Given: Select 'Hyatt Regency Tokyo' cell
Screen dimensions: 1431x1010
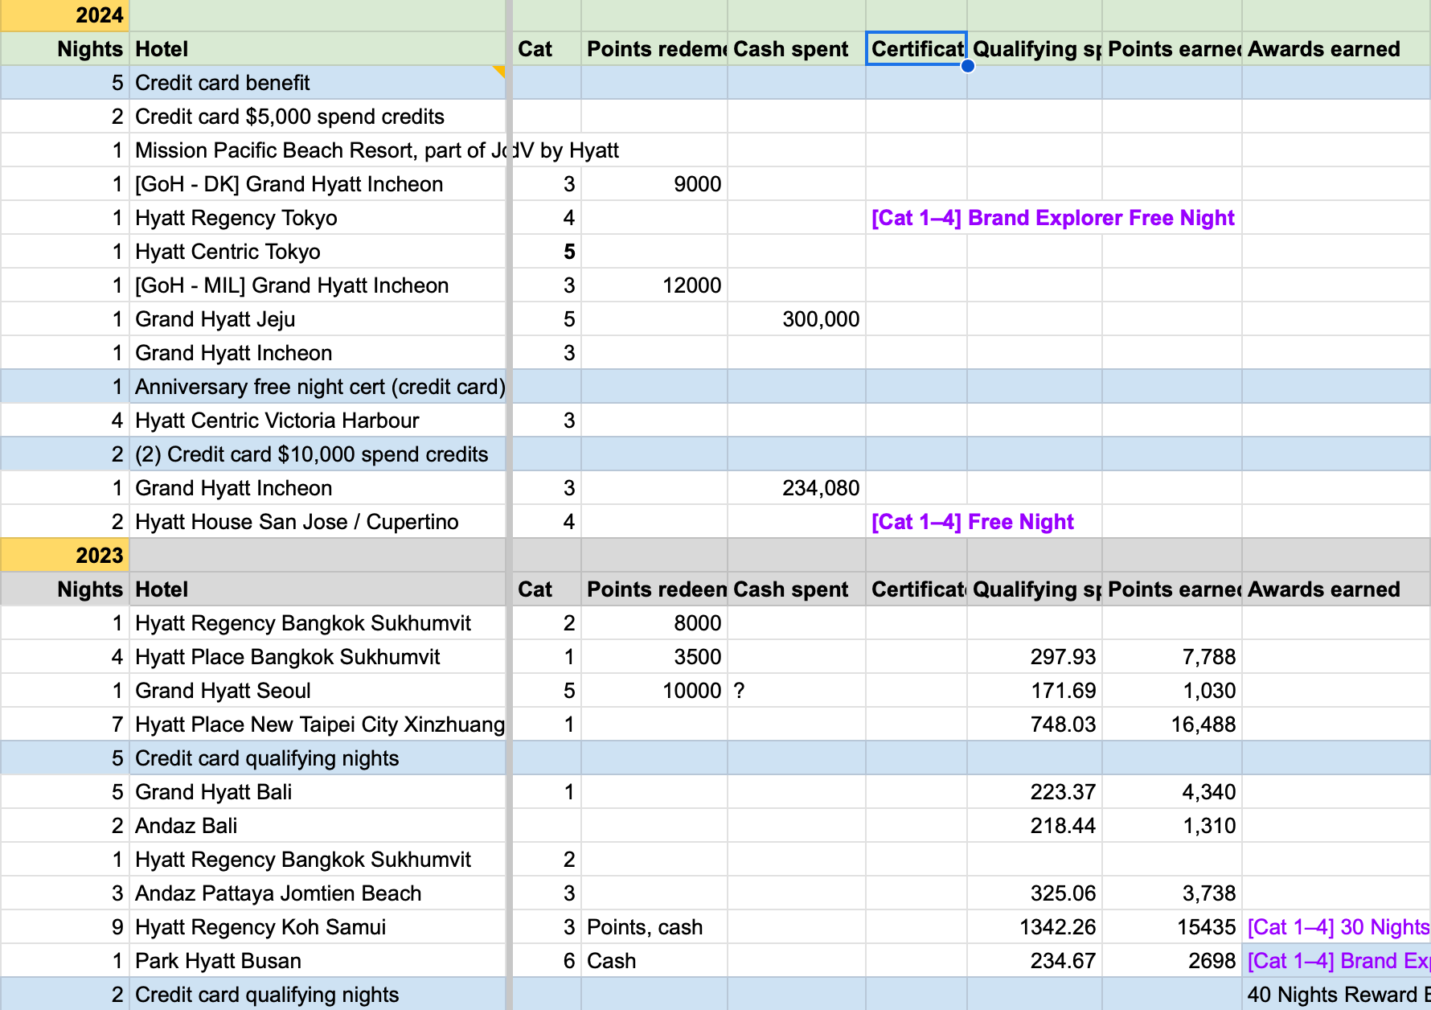Looking at the screenshot, I should [x=318, y=218].
